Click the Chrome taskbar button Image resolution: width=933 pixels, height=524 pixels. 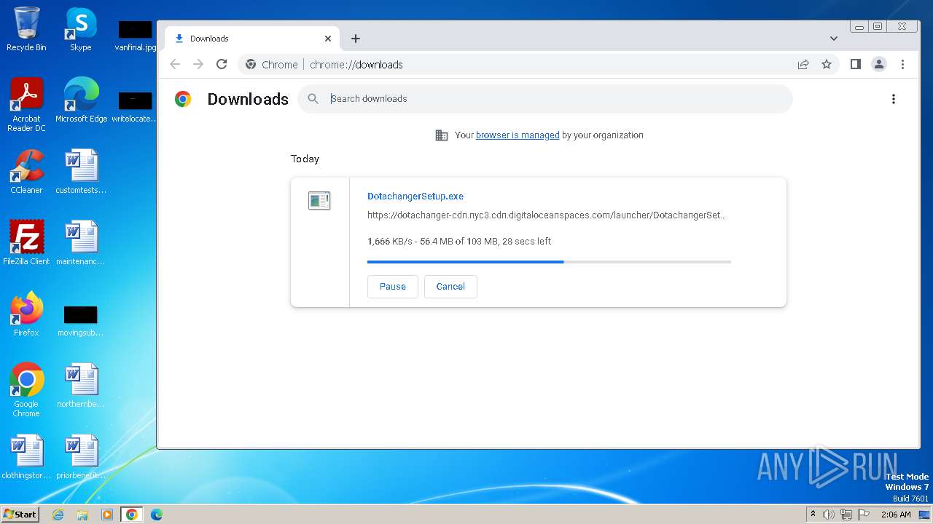131,515
